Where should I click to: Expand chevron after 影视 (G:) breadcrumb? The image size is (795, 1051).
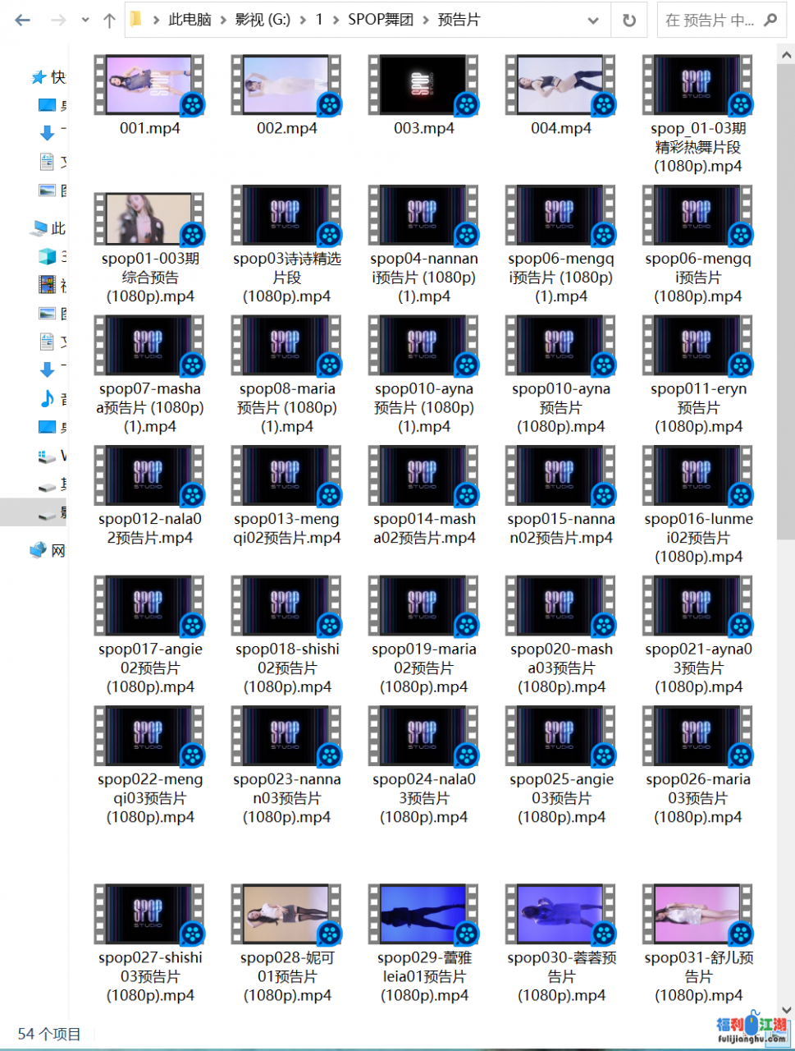[303, 20]
